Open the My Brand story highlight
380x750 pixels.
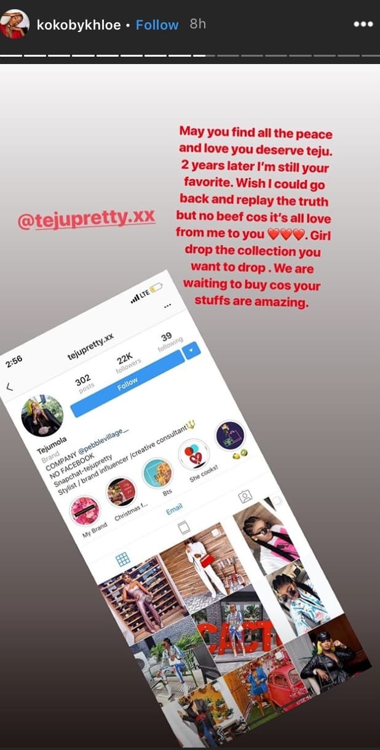(x=85, y=510)
